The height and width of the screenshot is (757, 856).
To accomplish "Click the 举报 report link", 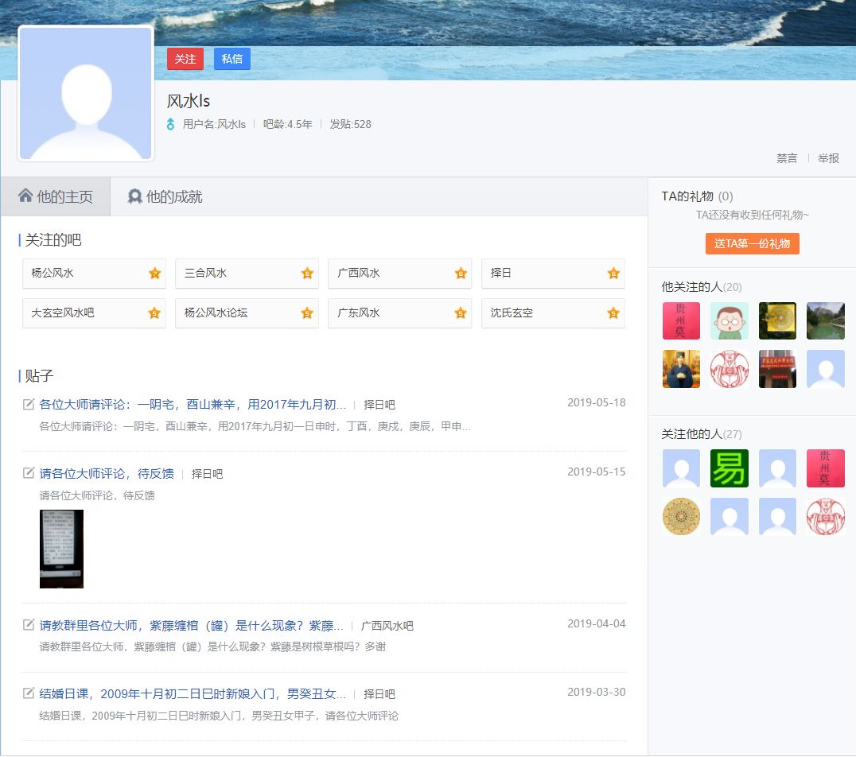I will pos(828,157).
